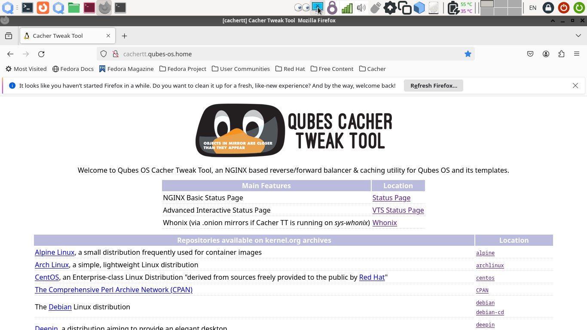Open the USB devices tray widget
The height and width of the screenshot is (330, 587).
coord(376,7)
